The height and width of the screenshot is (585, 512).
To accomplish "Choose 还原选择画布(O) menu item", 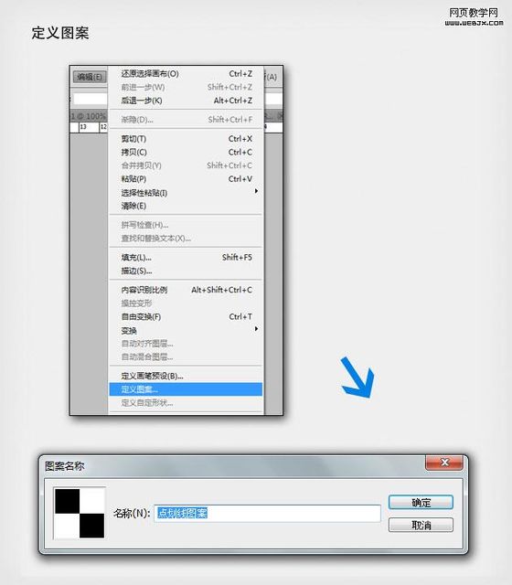I will coord(186,74).
